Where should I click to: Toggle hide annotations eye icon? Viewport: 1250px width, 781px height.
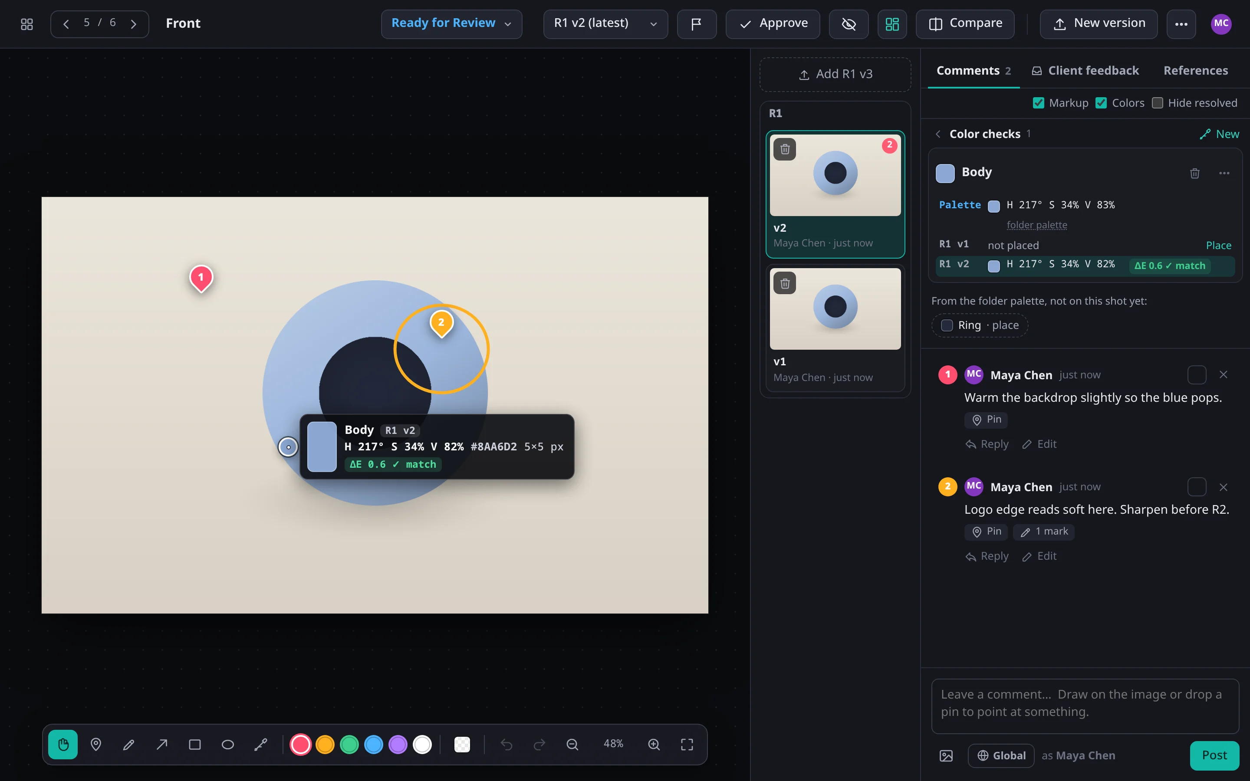(849, 24)
